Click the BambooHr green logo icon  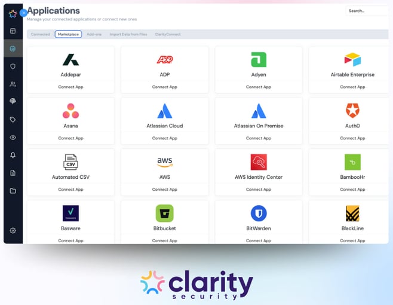pyautogui.click(x=352, y=162)
